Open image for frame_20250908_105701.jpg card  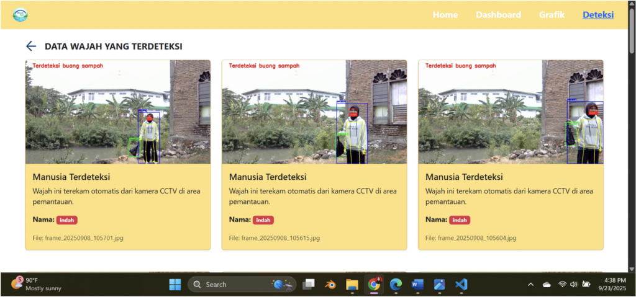coord(118,112)
